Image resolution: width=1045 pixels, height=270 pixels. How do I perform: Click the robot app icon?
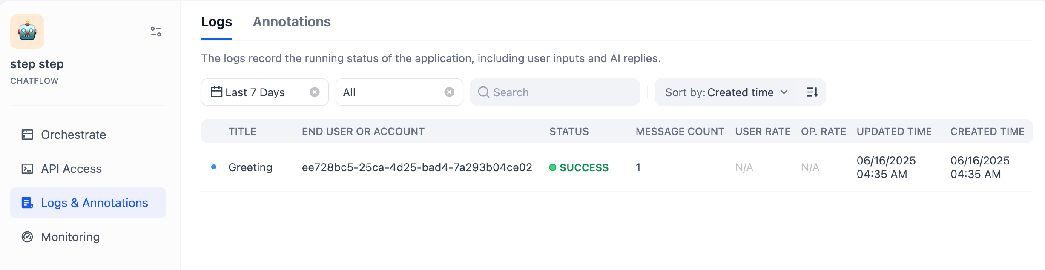27,32
